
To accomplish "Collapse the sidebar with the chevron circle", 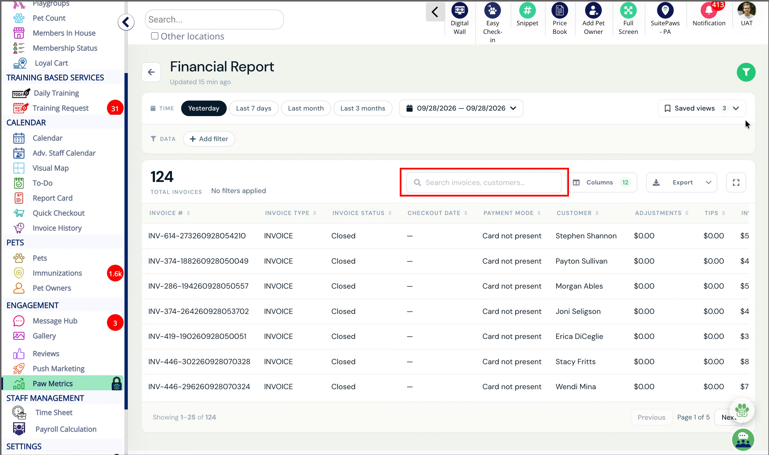I will tap(126, 22).
